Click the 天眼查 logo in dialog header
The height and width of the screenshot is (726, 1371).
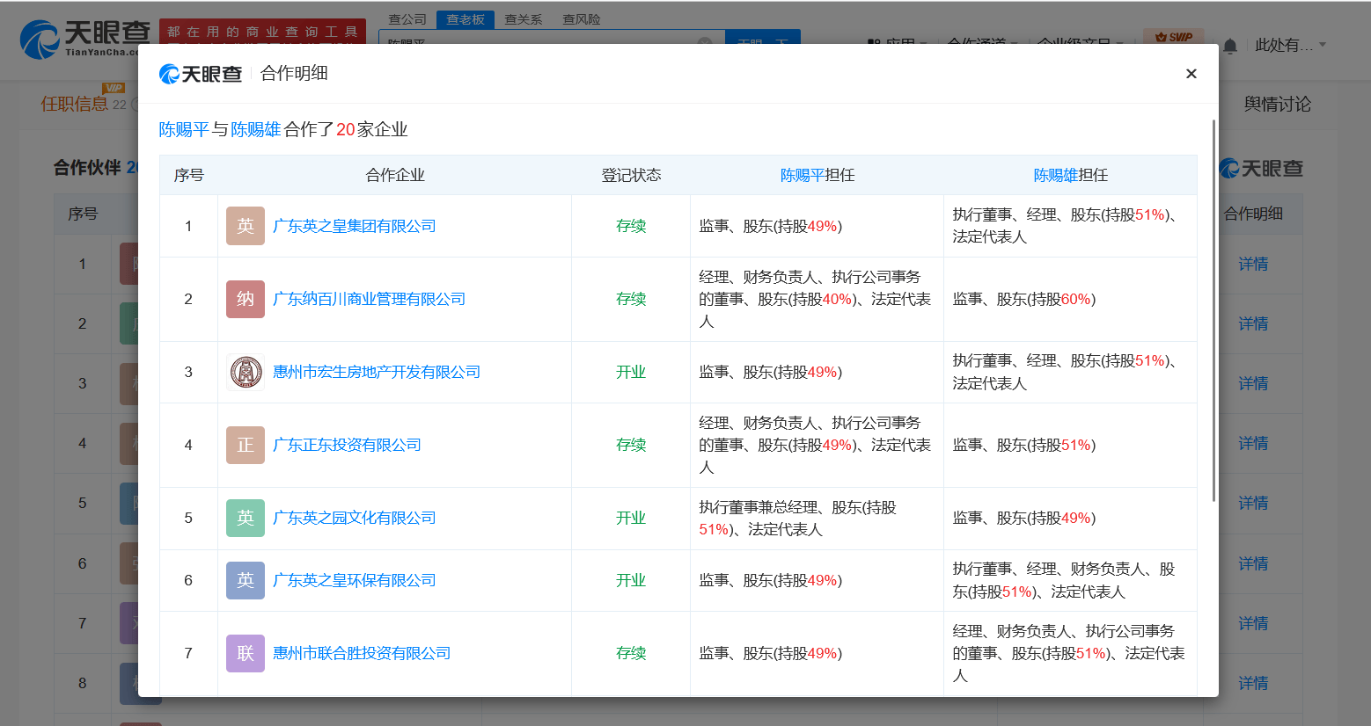[201, 74]
